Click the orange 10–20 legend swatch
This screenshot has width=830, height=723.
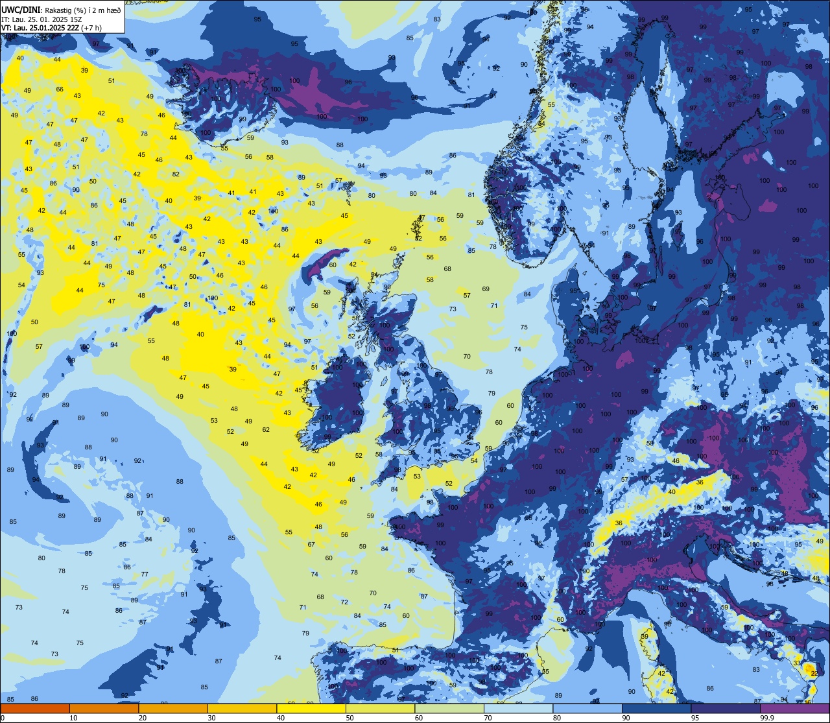(x=104, y=708)
